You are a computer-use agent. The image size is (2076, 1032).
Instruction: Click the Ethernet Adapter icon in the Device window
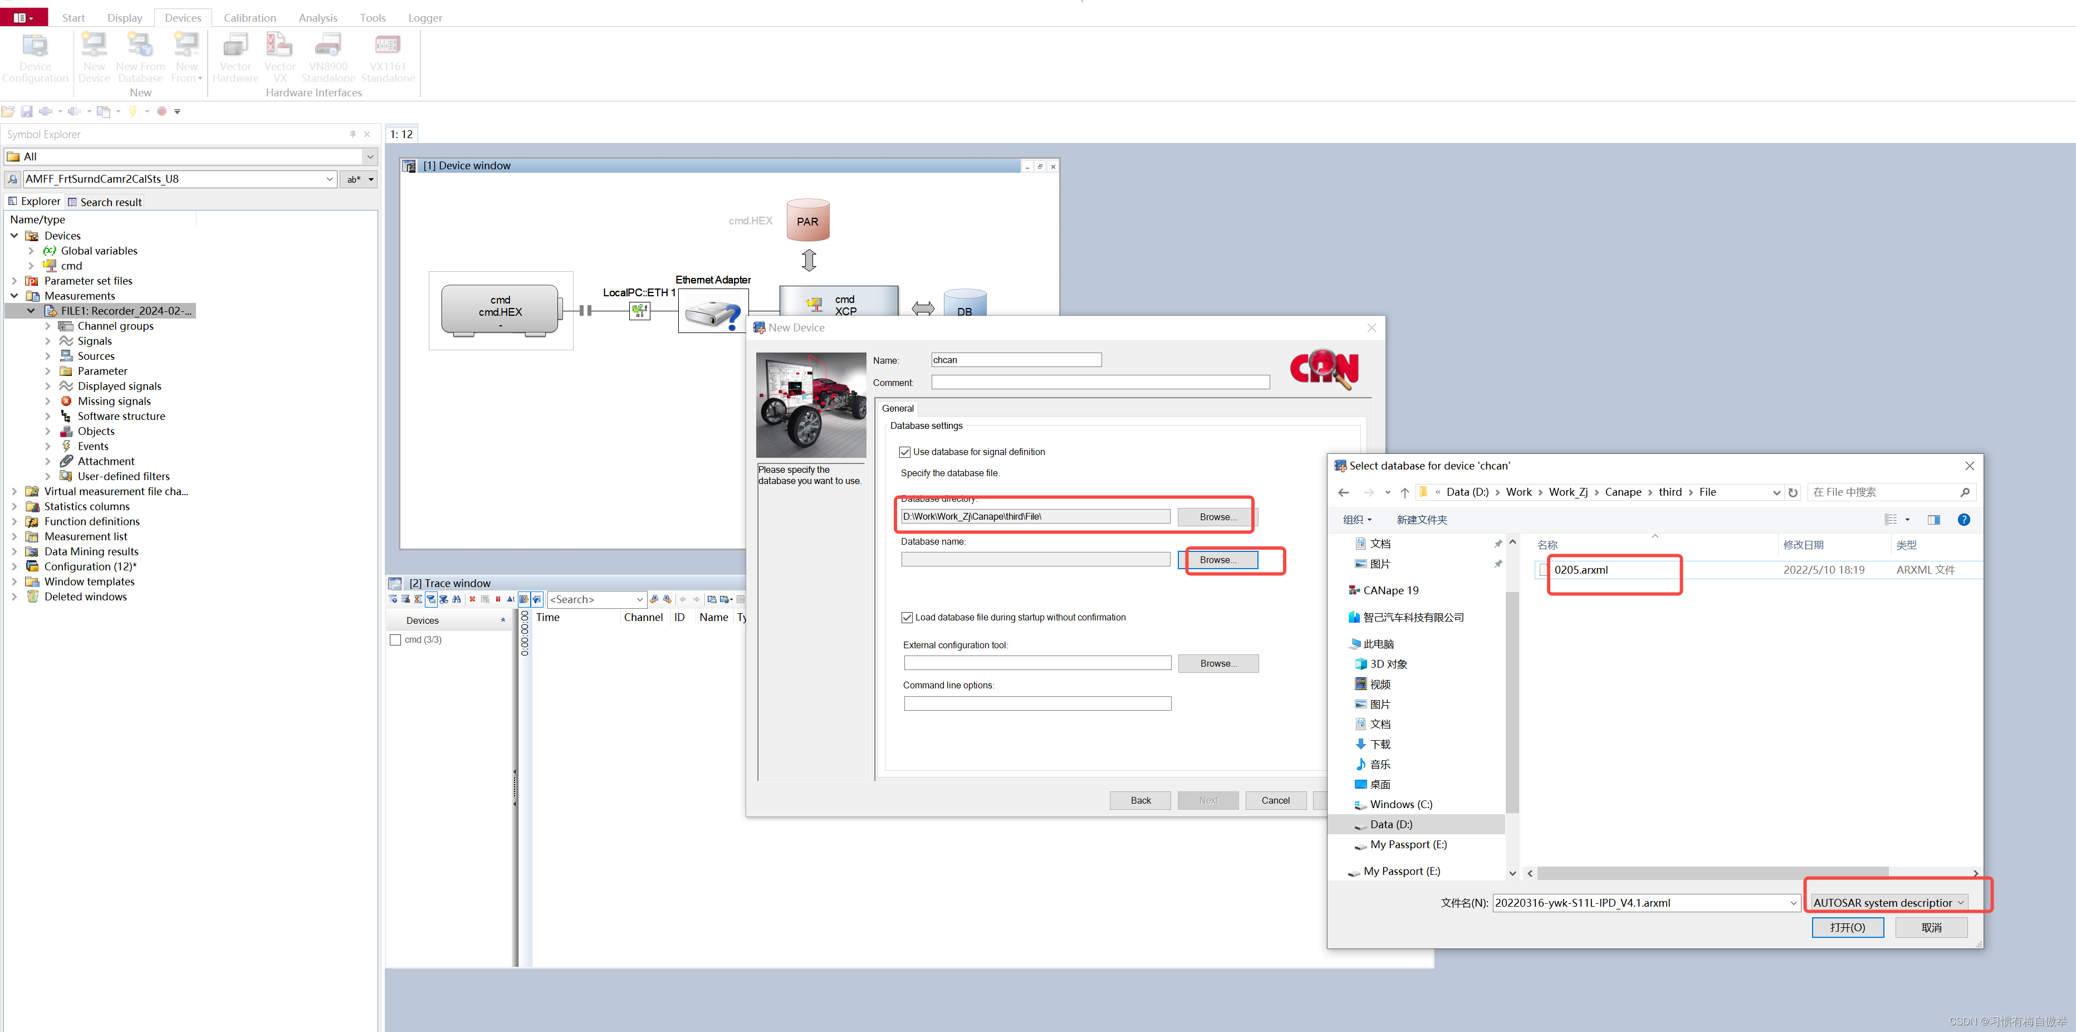(712, 313)
